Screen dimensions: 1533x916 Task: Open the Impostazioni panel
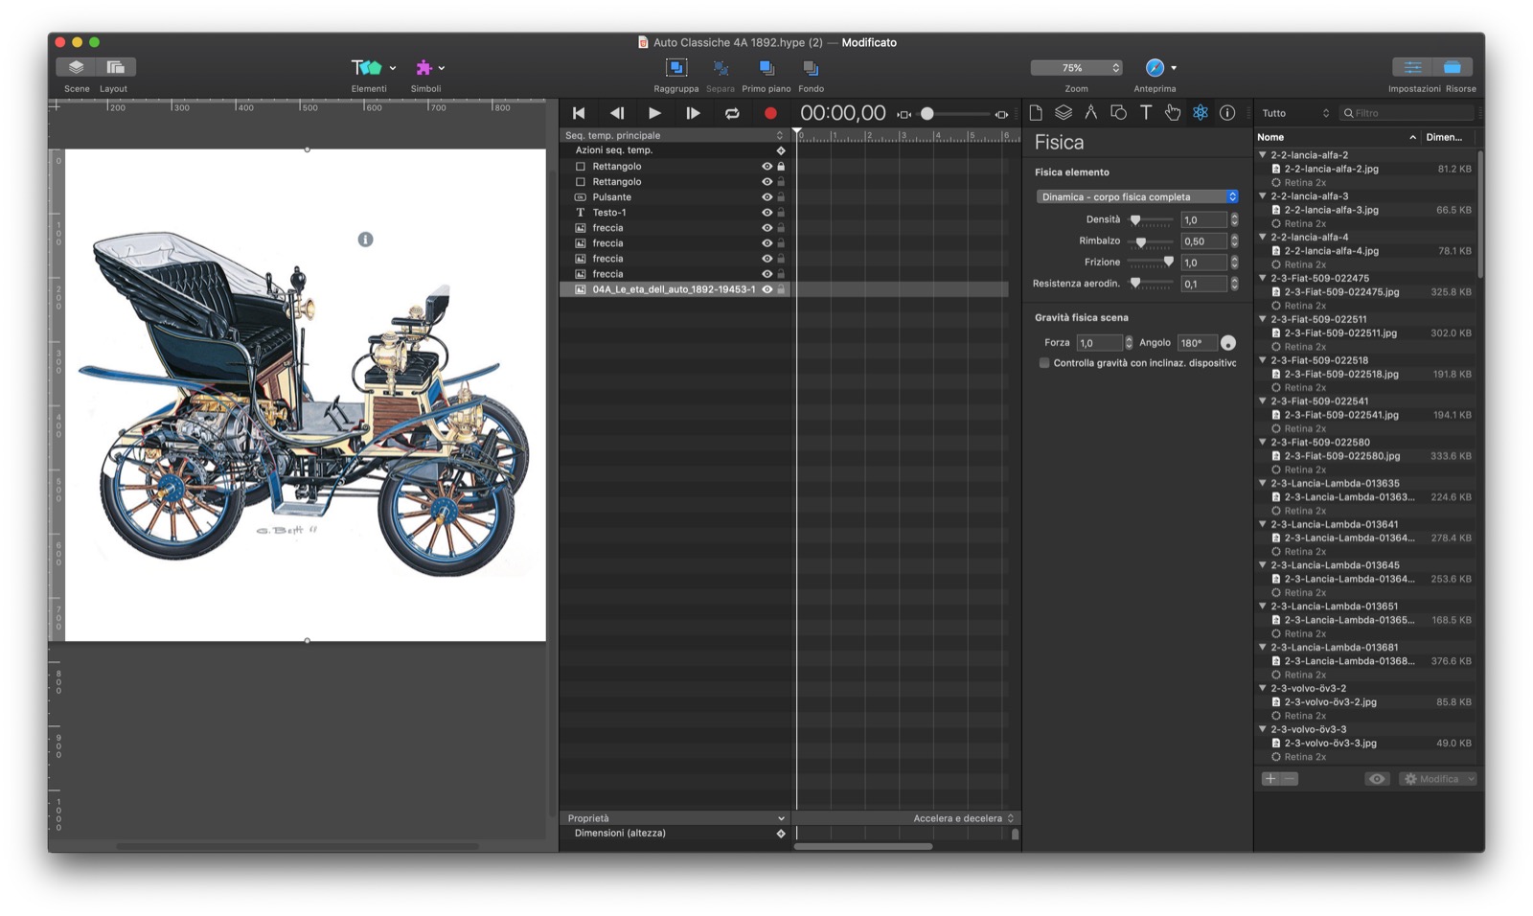coord(1412,67)
